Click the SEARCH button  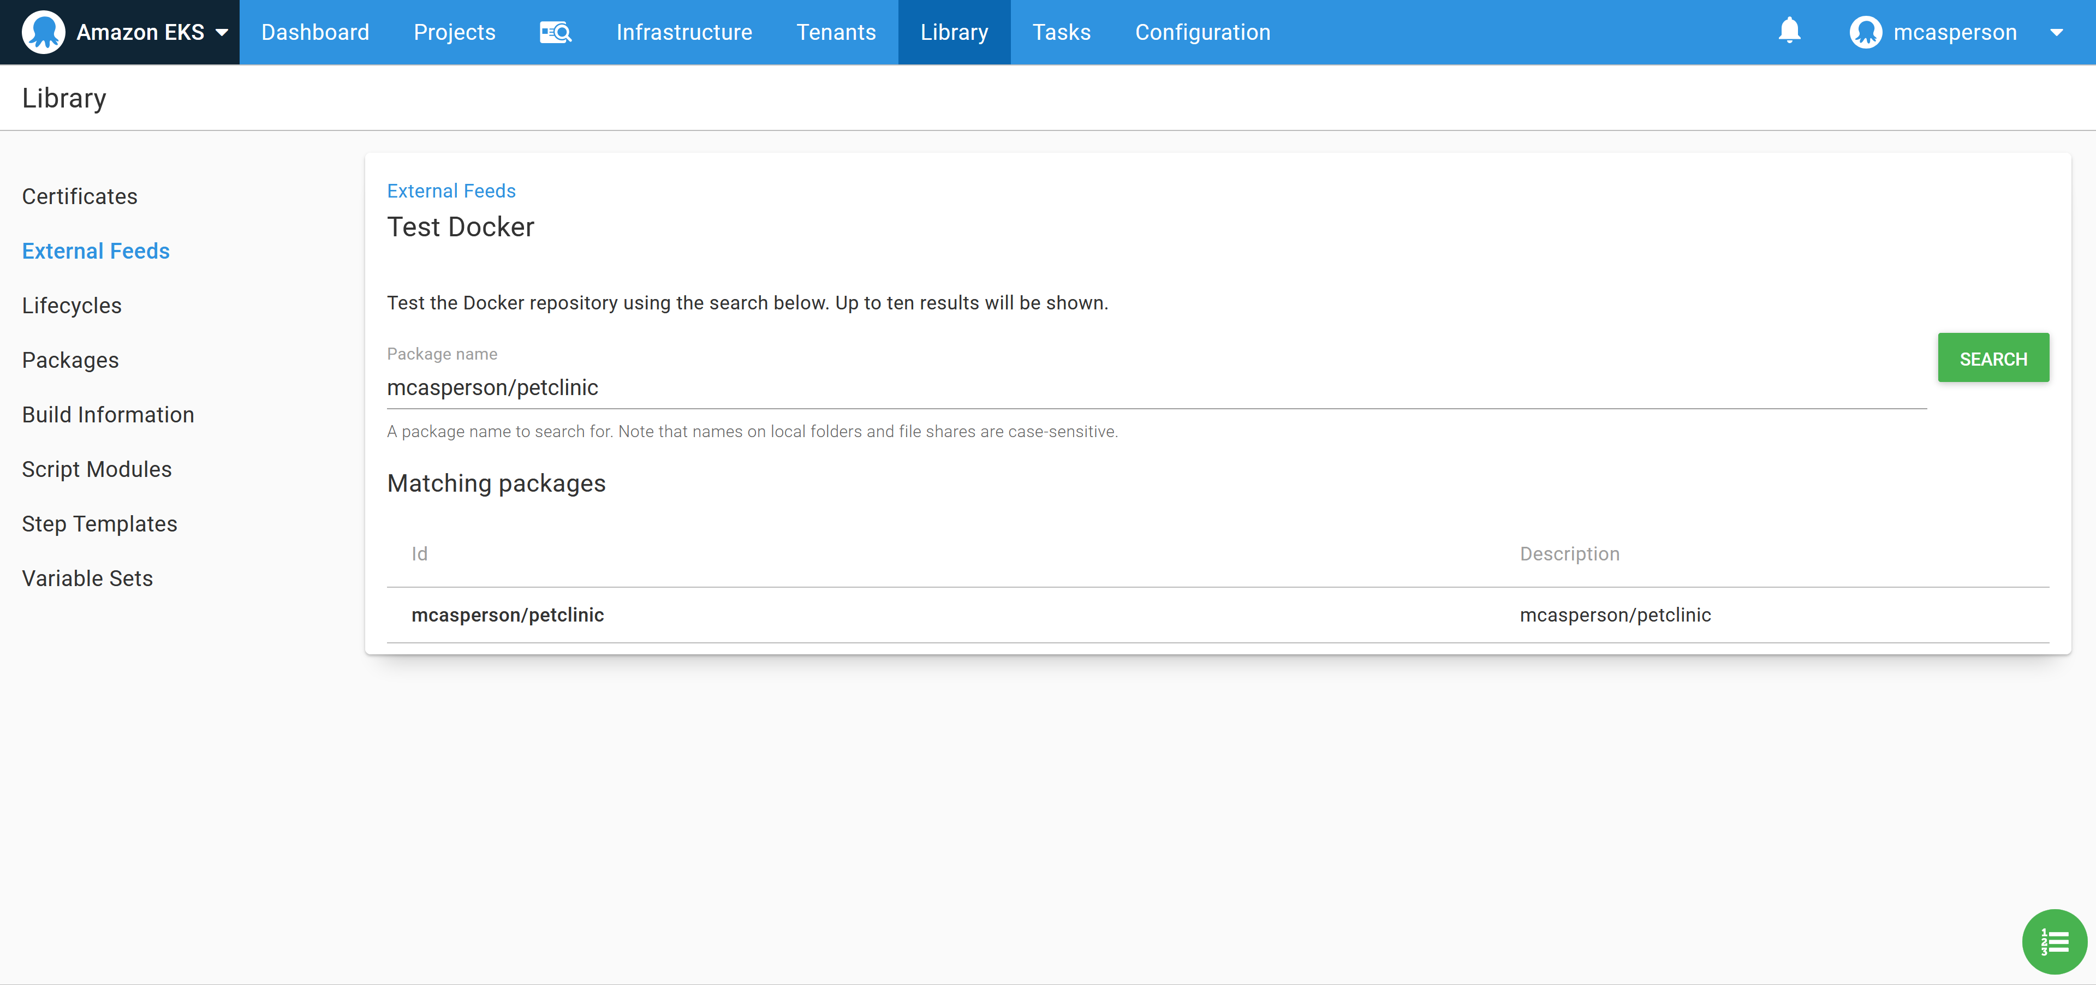click(1993, 358)
